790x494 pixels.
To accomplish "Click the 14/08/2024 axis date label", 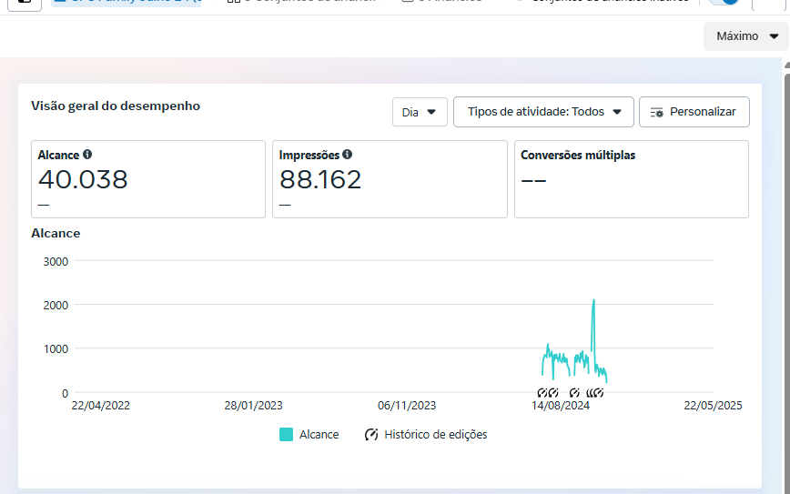I will [x=561, y=406].
